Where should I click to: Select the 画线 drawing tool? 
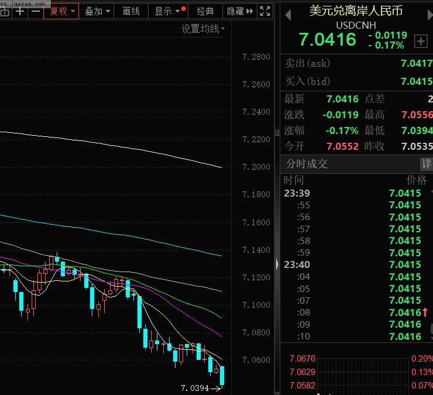click(x=131, y=11)
